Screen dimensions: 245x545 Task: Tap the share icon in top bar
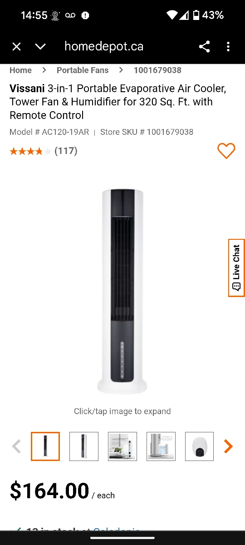point(204,46)
